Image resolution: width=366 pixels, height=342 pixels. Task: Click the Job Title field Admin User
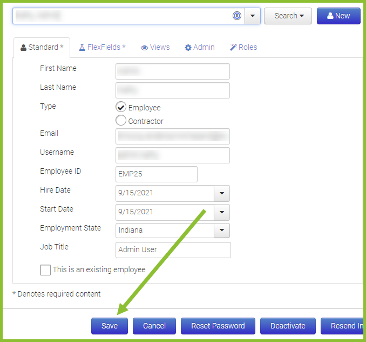173,250
